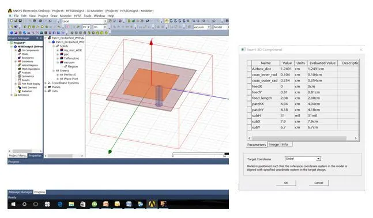Click the Radiation icon
This screenshot has width=373, height=218.
[20, 91]
